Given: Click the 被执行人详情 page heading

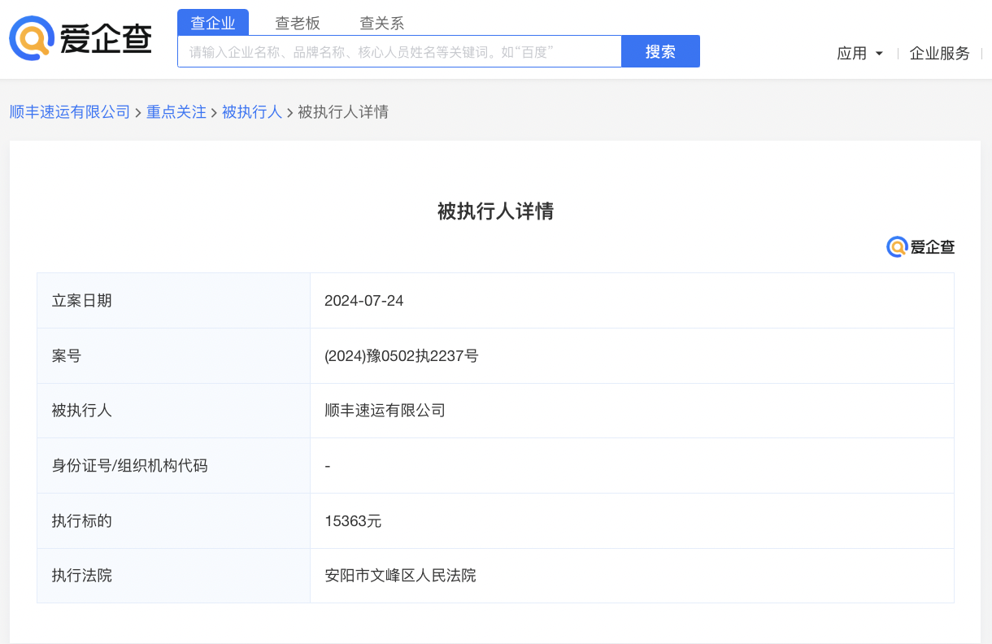Looking at the screenshot, I should 495,211.
